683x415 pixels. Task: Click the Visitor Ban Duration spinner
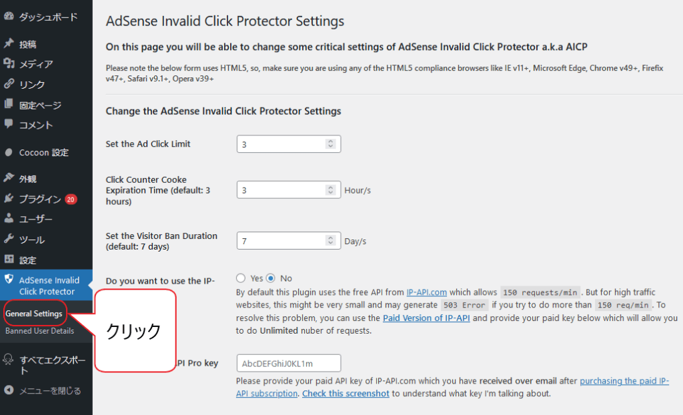pos(330,241)
